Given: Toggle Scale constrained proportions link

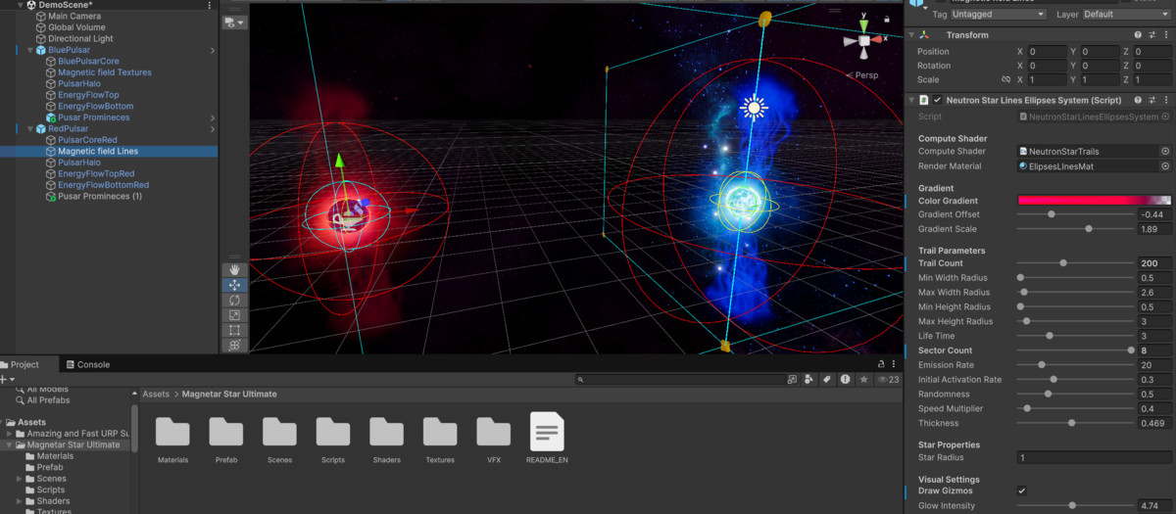Looking at the screenshot, I should pyautogui.click(x=1005, y=79).
